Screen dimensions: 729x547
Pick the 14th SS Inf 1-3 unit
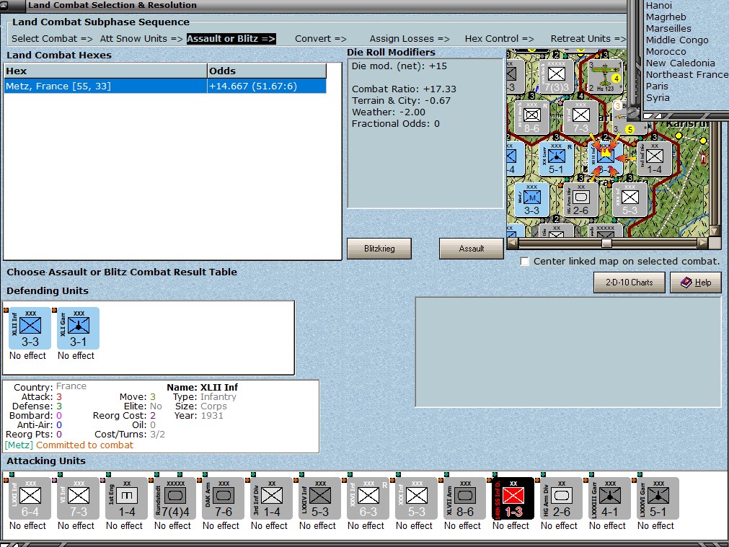point(513,498)
